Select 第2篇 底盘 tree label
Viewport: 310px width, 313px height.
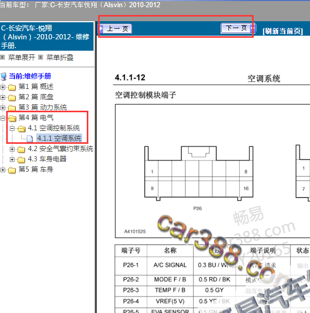tap(36, 97)
